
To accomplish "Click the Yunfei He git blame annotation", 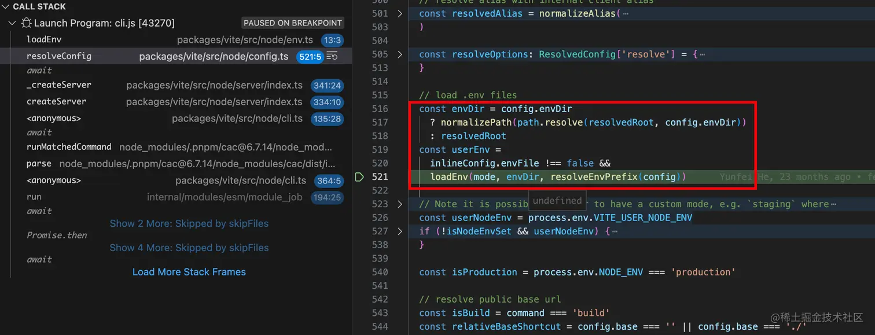I will [x=797, y=176].
